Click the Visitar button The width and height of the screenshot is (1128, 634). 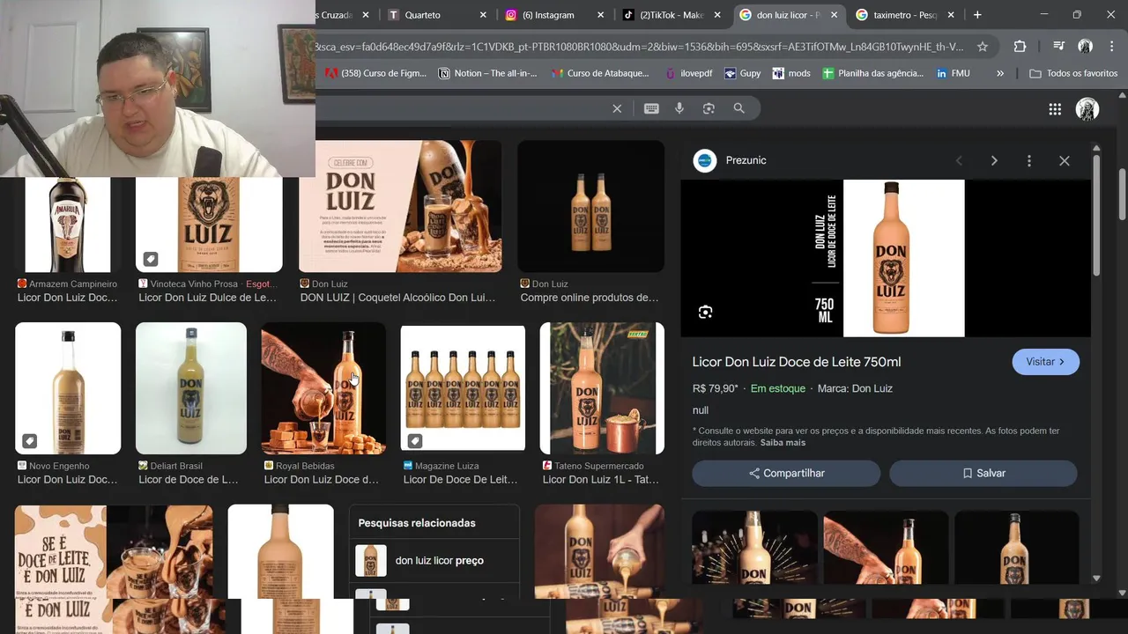tap(1045, 362)
